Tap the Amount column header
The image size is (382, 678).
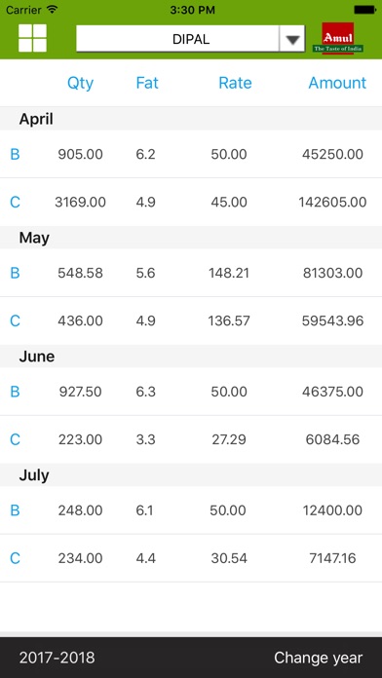pyautogui.click(x=337, y=83)
